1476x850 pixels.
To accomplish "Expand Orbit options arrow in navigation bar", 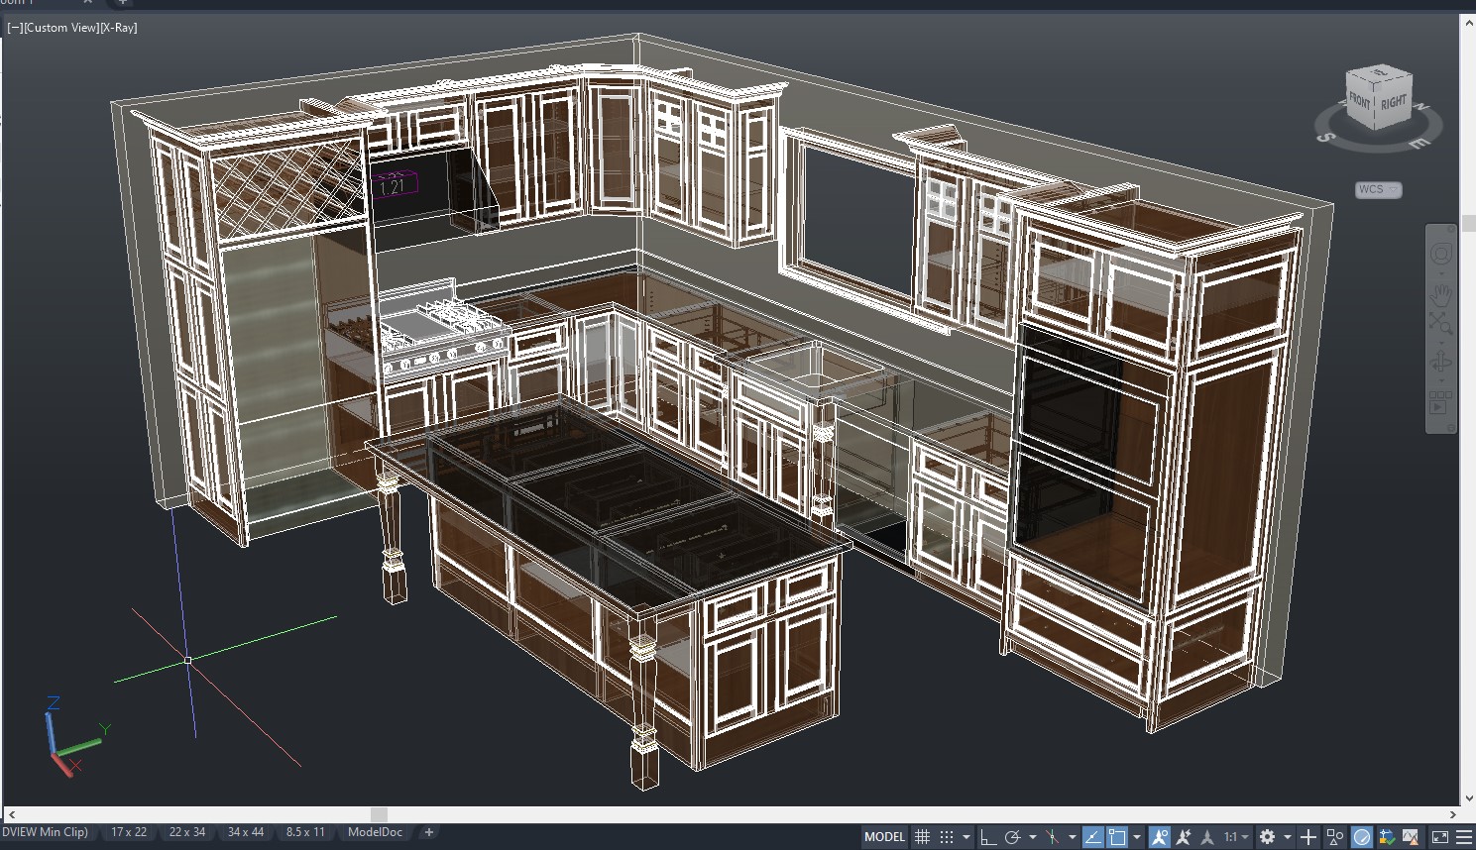I will (1441, 380).
